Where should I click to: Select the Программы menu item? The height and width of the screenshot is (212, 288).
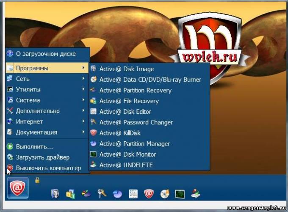(47, 68)
